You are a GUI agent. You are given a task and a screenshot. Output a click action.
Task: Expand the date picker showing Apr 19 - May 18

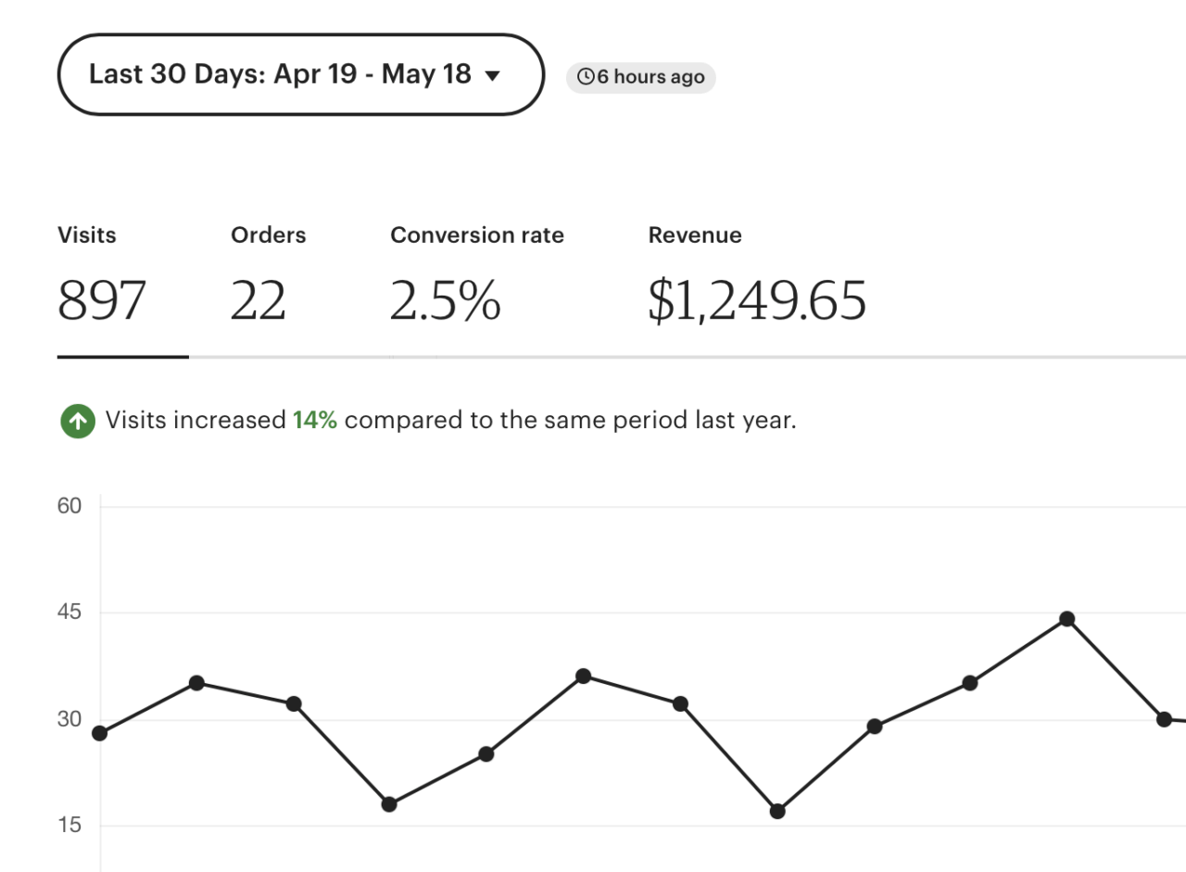[300, 75]
